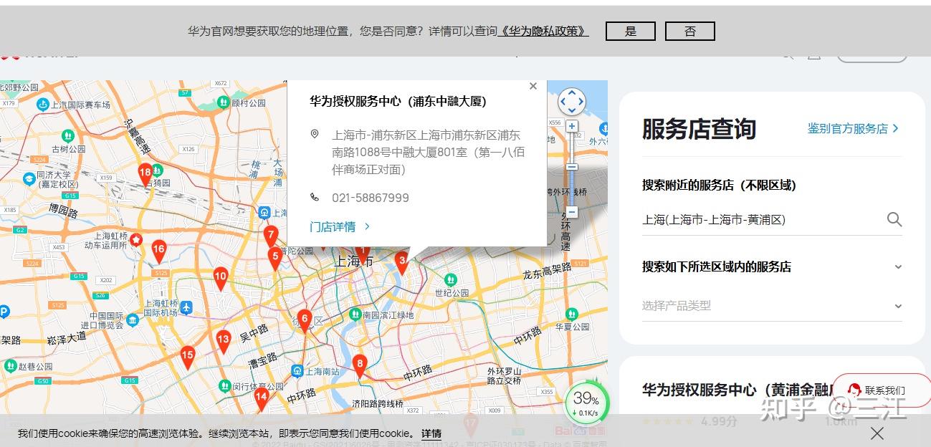931x447 pixels.
Task: Click the 上海虹桥国际机场 airplane icon
Action: [x=186, y=307]
